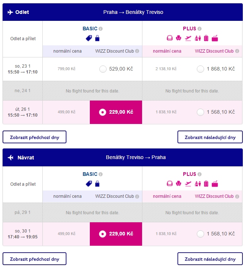Click info icon next to BASIC in Odlet table
The width and height of the screenshot is (245, 268).
pos(100,29)
